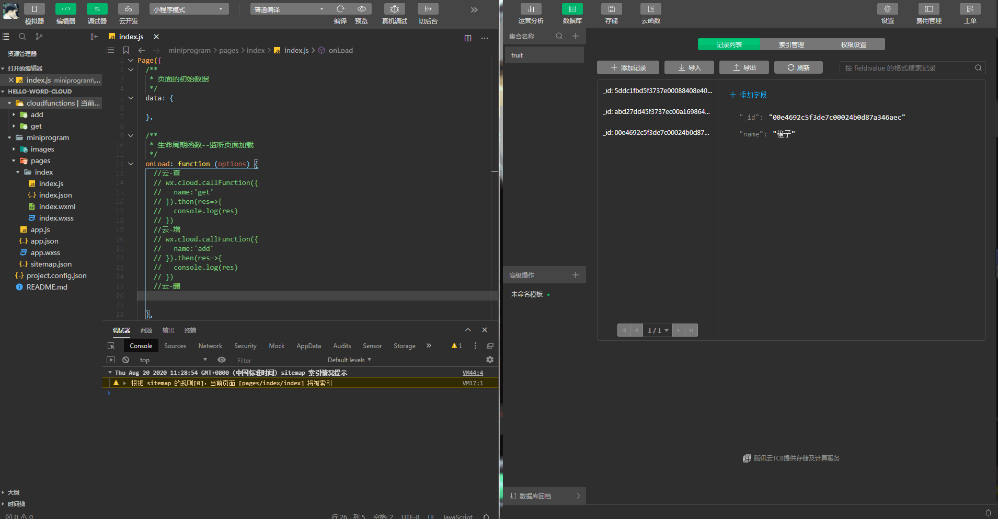Collapse the sidebar panel icon
998x519 pixels.
[x=94, y=37]
